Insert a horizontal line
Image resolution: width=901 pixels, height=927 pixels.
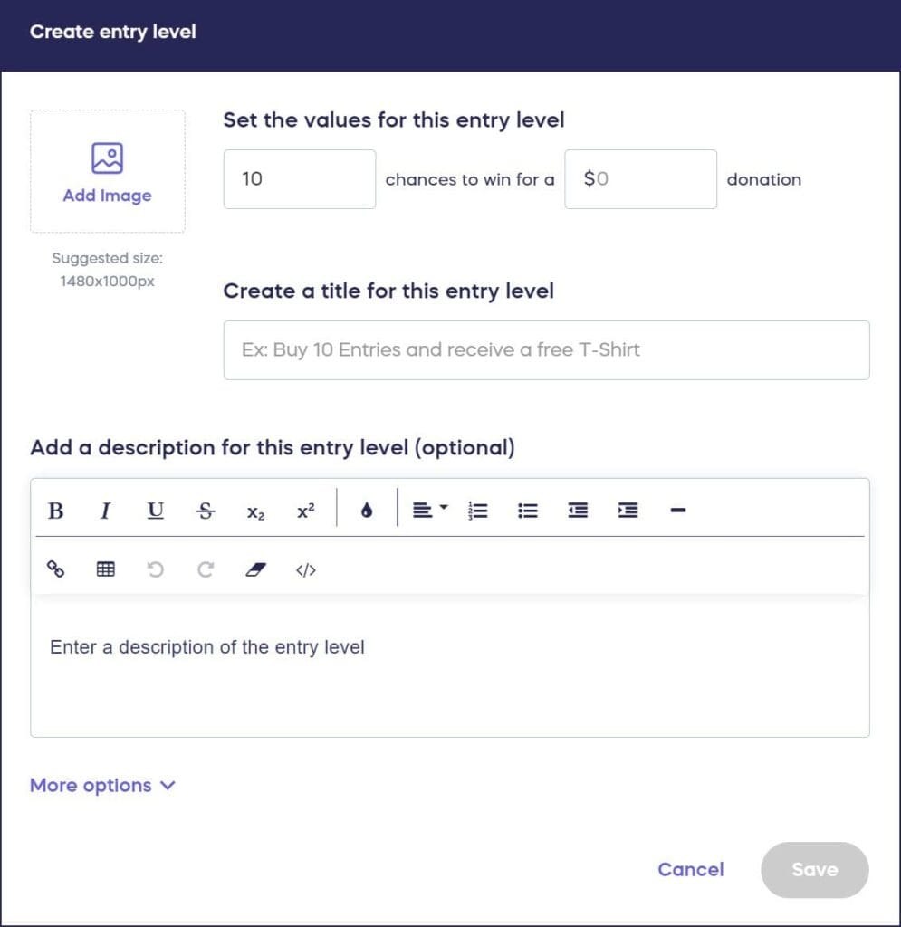677,511
